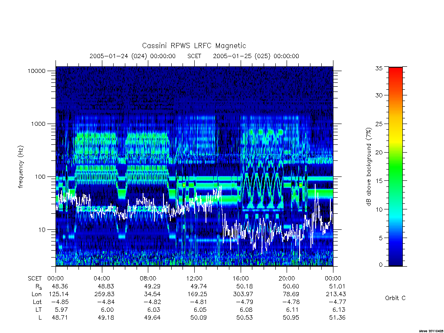This screenshot has height=333, width=444.
Task: Click the color bar legend
Action: click(x=395, y=166)
